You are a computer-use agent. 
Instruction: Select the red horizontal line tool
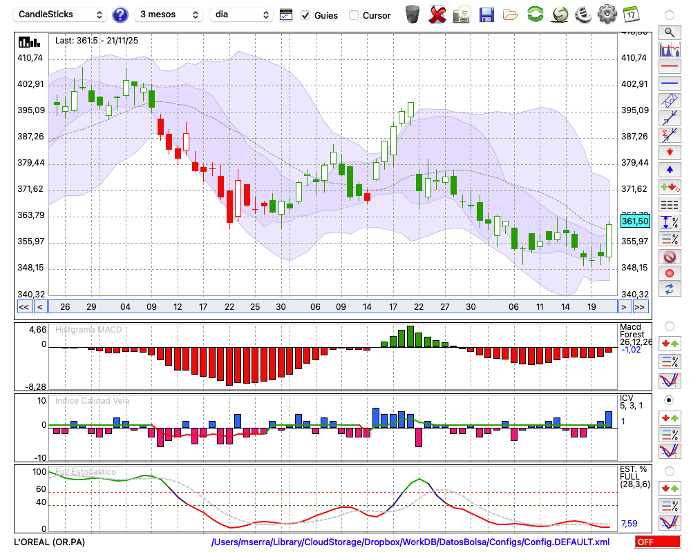click(x=669, y=67)
